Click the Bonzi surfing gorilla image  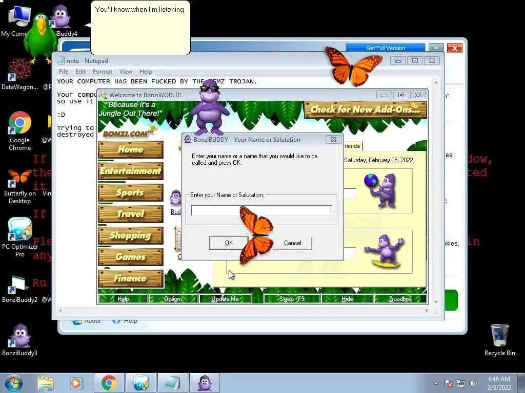(x=385, y=251)
